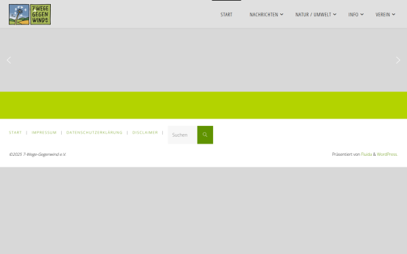This screenshot has height=254, width=407.
Task: Open the START menu item
Action: coord(227,14)
